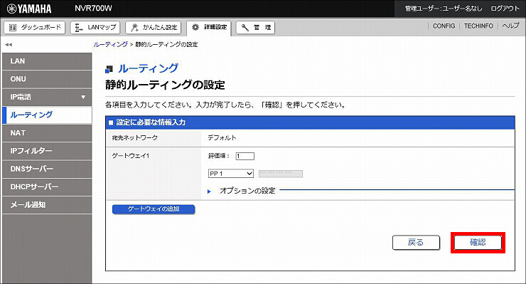Open the LAN sidebar menu
The width and height of the screenshot is (526, 284).
47,61
